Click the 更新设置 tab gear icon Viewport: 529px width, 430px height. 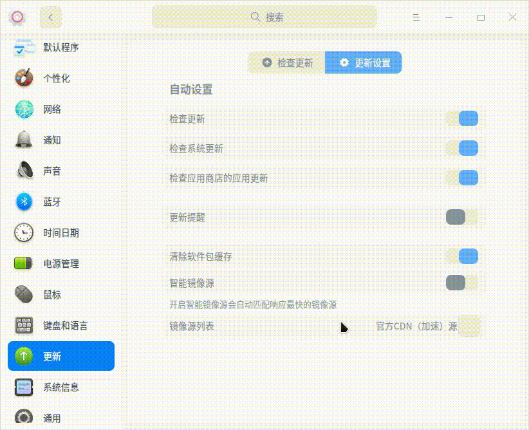[344, 62]
